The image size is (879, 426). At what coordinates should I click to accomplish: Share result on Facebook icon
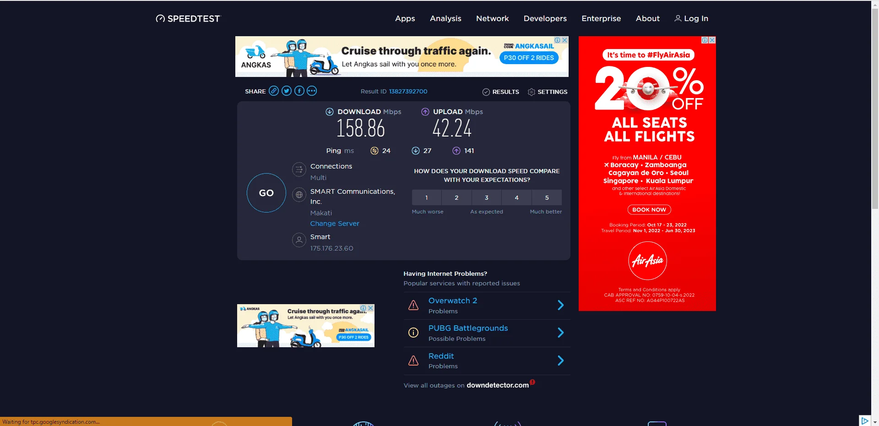click(299, 91)
